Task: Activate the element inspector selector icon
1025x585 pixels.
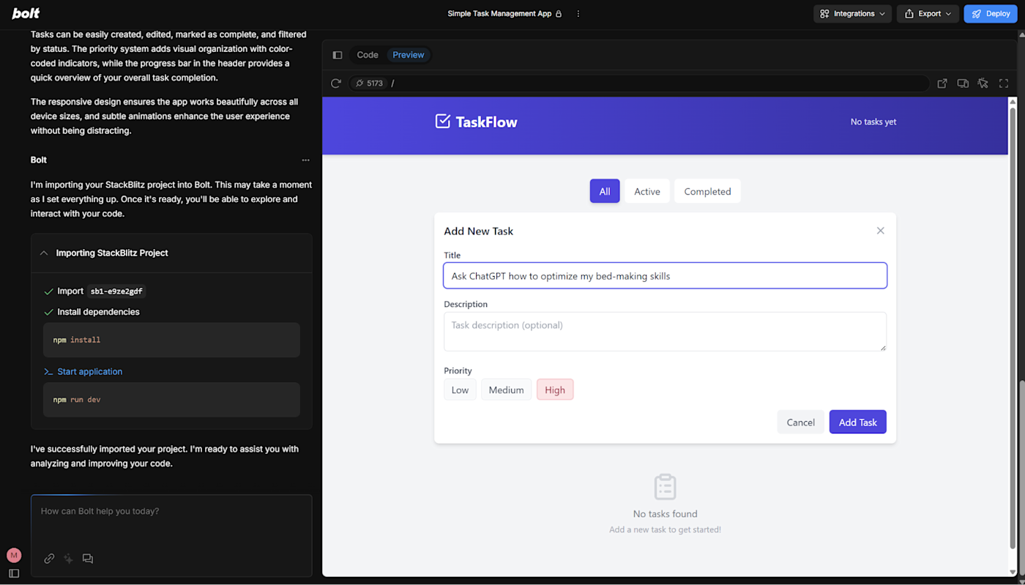Action: [983, 83]
